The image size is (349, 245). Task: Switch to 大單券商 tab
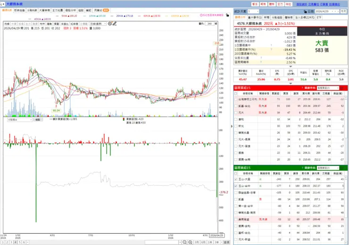tap(45, 10)
